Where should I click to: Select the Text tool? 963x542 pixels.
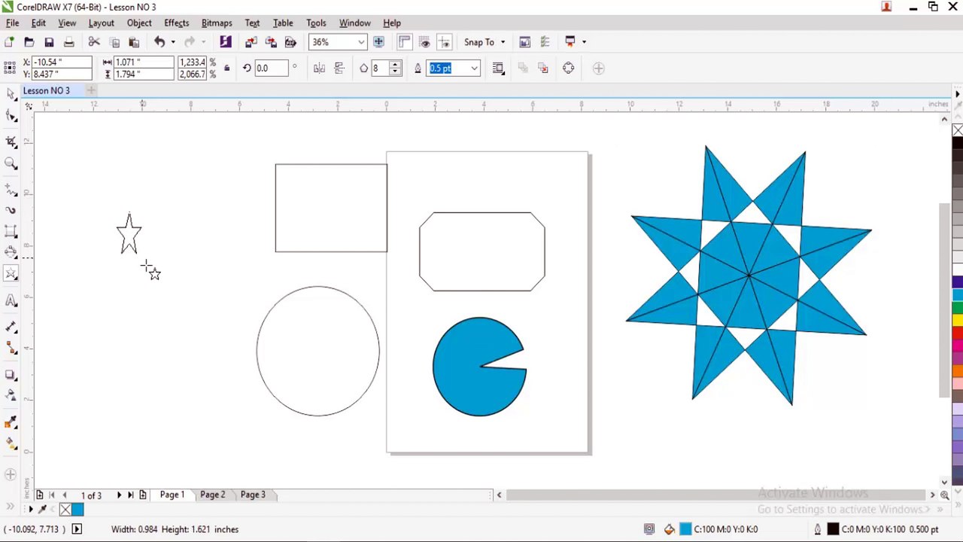[x=11, y=301]
